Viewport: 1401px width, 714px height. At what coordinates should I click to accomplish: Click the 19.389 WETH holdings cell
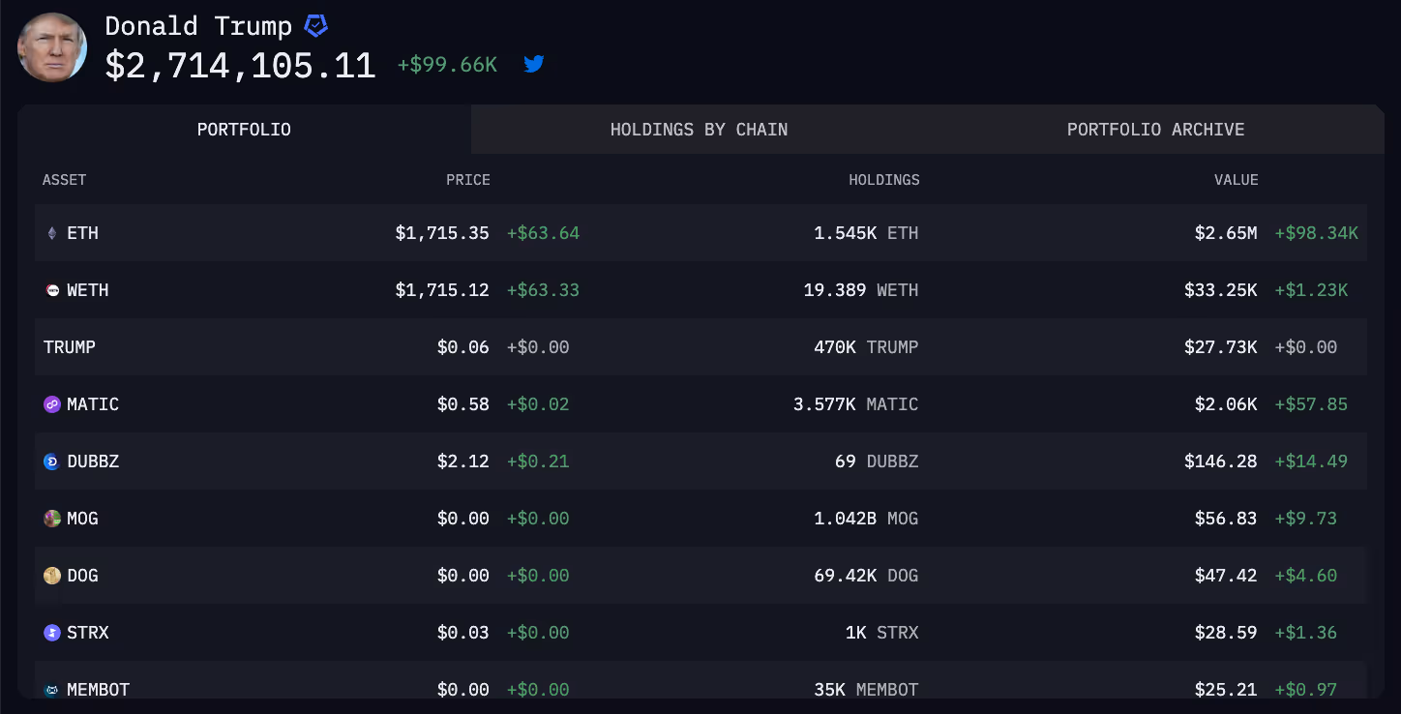coord(861,290)
